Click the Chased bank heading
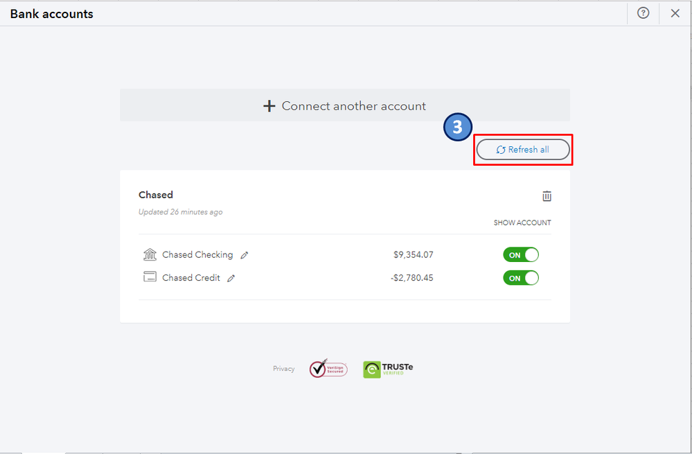The height and width of the screenshot is (454, 692). pyautogui.click(x=156, y=195)
